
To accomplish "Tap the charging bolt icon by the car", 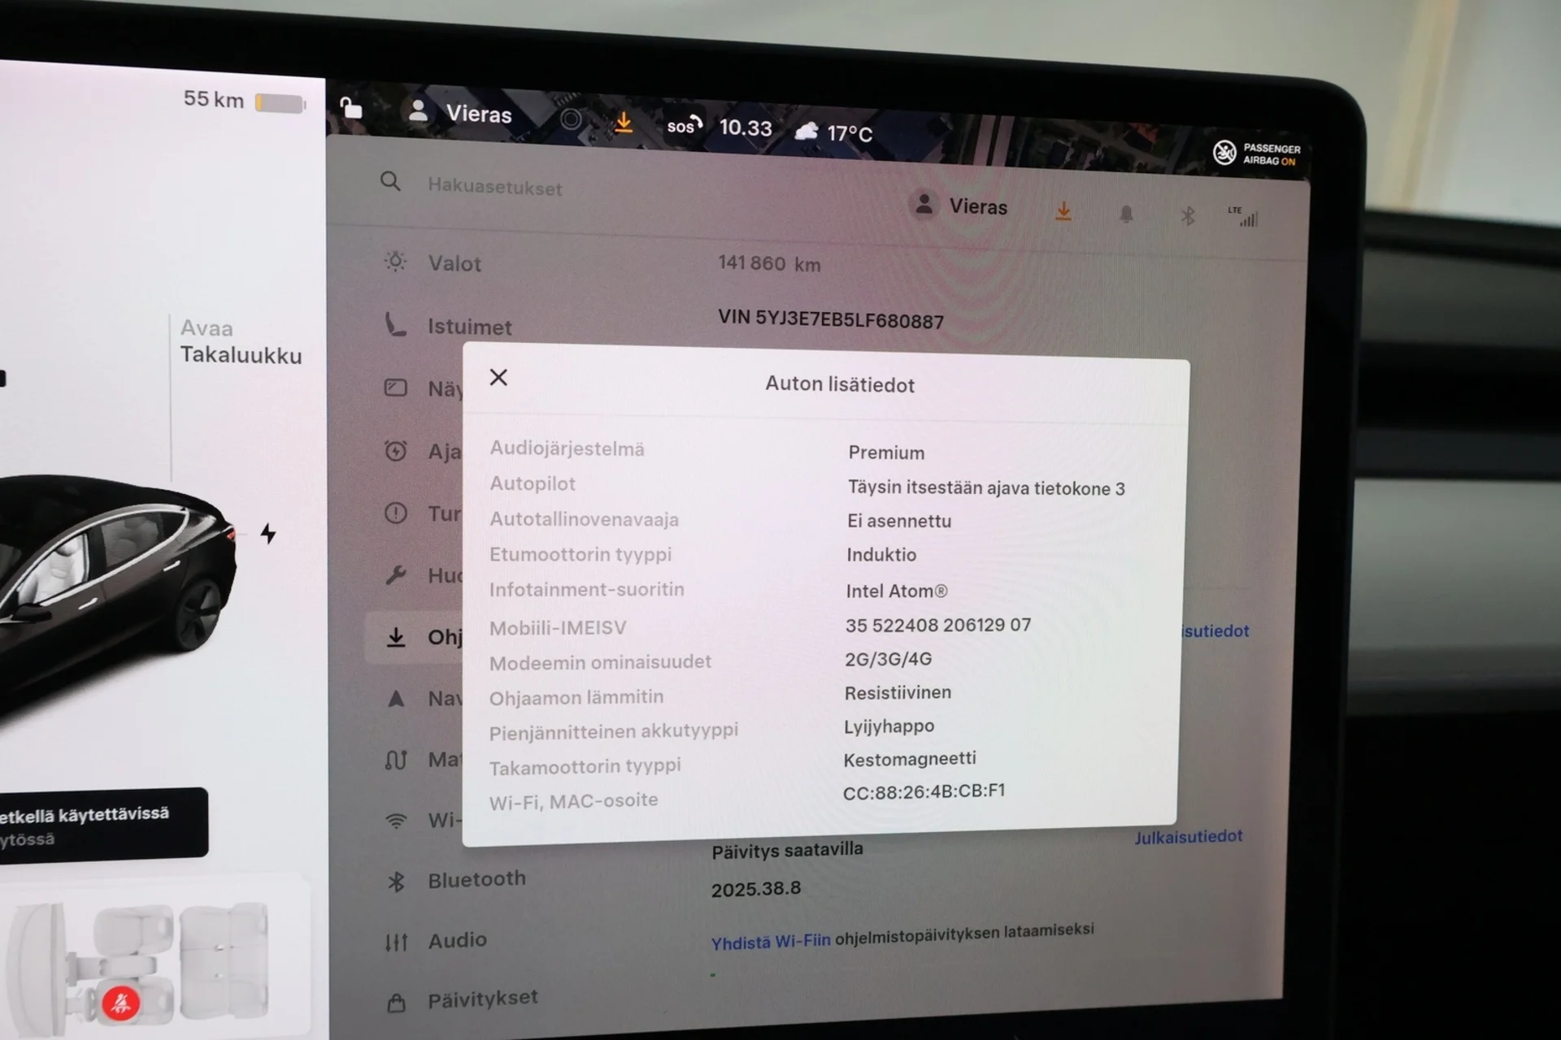I will click(268, 534).
